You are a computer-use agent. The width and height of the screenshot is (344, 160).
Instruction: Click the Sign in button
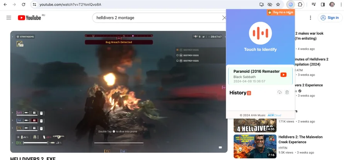[x=330, y=18]
